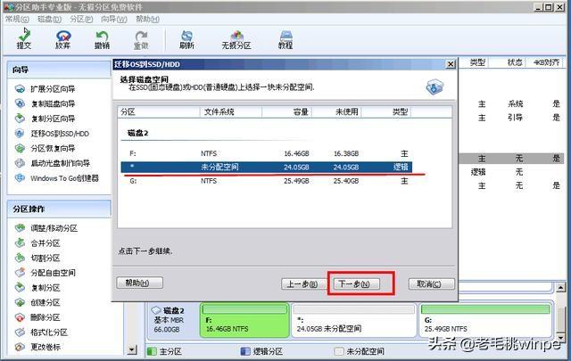
Task: Select the G: 25.49GB NTFS partition block
Action: click(485, 320)
